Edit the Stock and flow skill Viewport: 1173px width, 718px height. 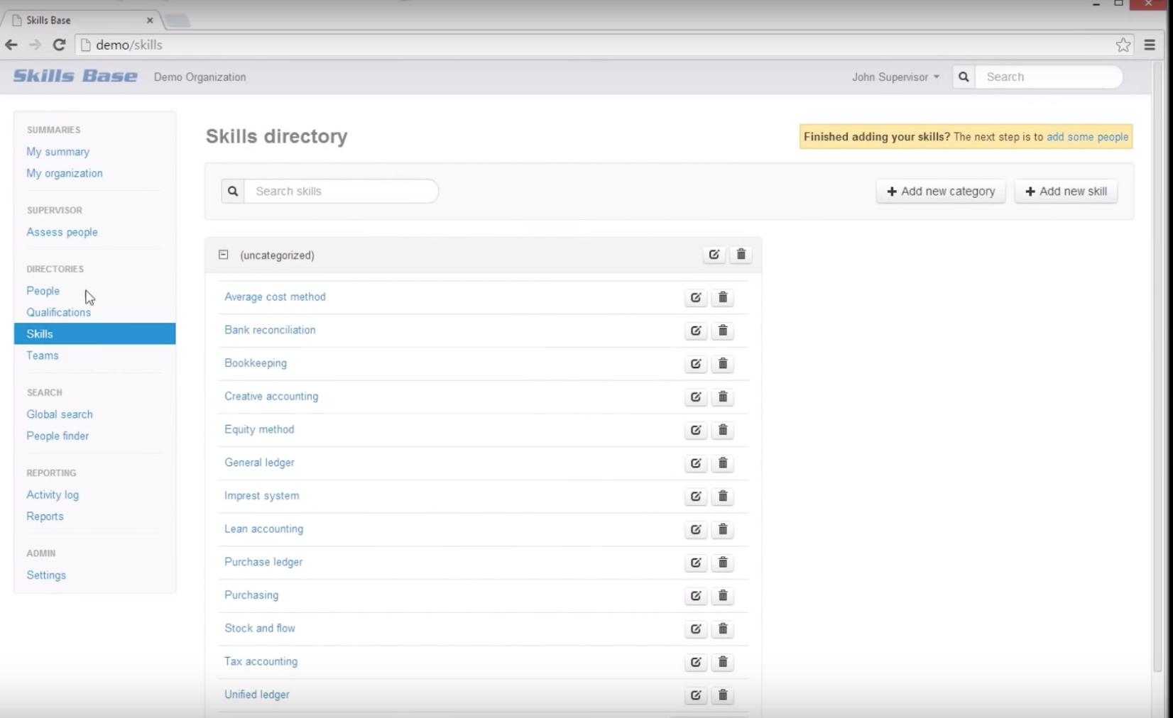(696, 629)
